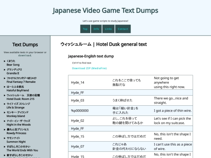This screenshot has width=211, height=158.
Task: Click the %p0000000 table cell
Action: [89, 111]
